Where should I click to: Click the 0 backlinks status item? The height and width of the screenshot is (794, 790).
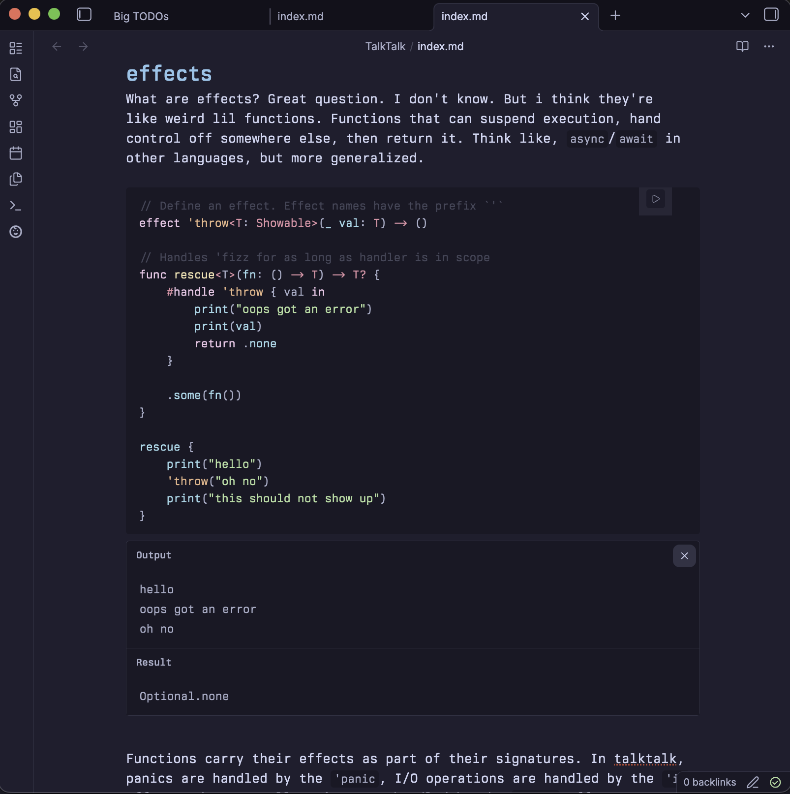click(x=709, y=782)
